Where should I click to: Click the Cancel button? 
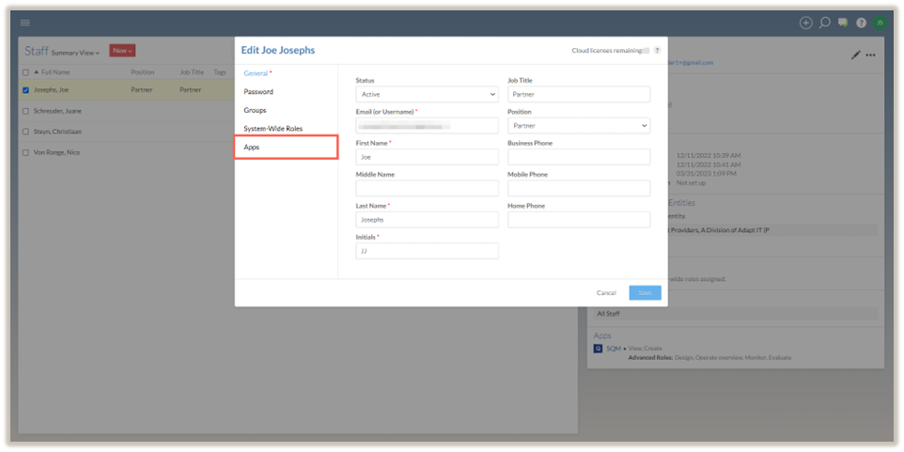[606, 293]
